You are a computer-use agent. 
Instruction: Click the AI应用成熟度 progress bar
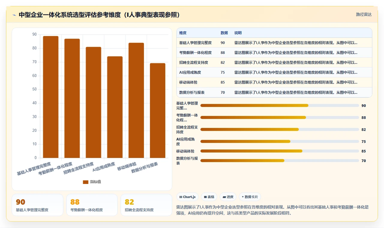[280, 141]
